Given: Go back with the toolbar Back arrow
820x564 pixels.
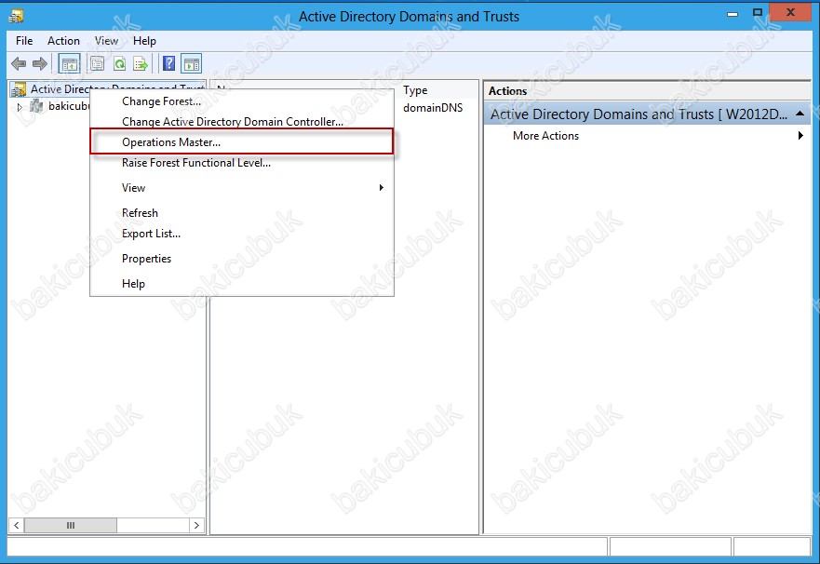Looking at the screenshot, I should coord(19,64).
